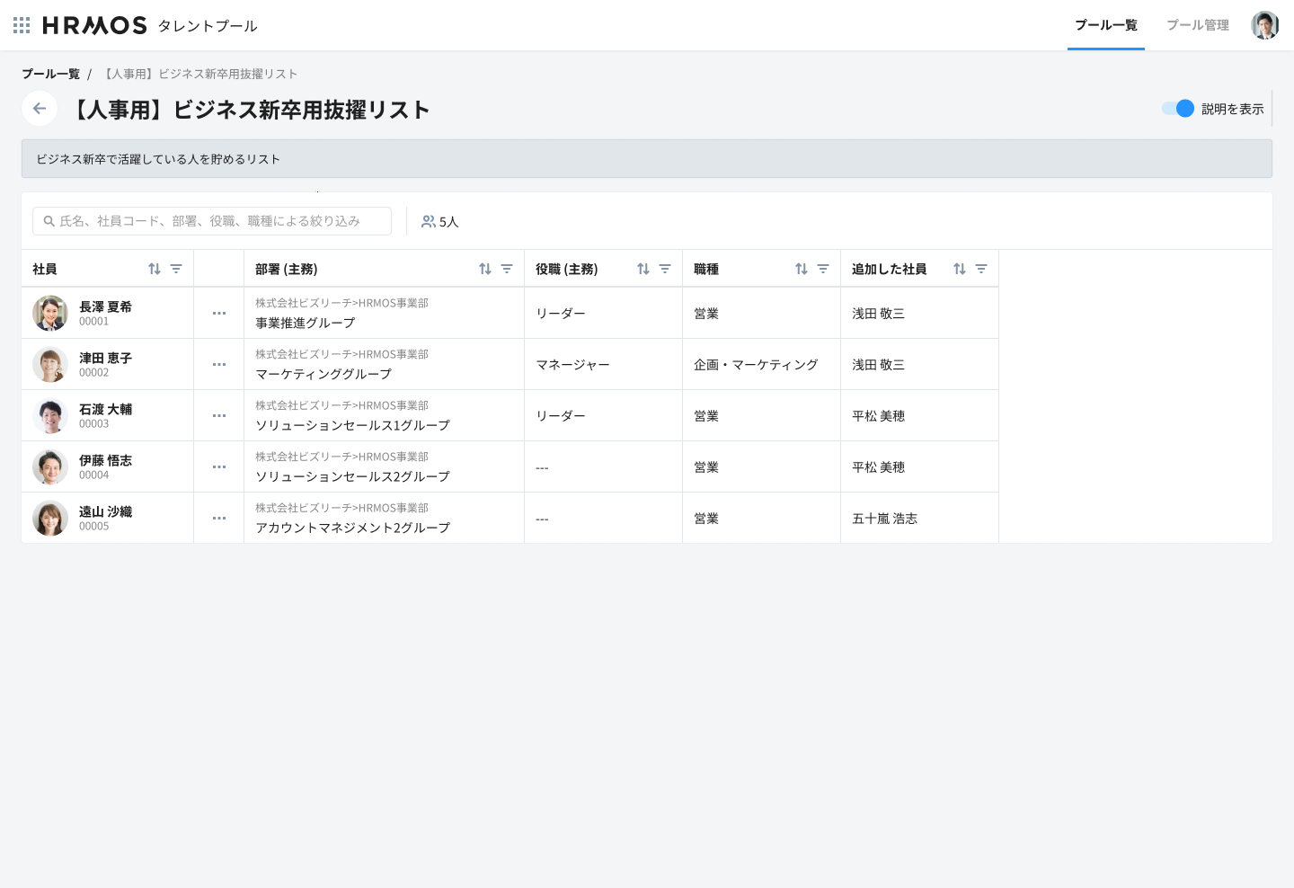This screenshot has width=1294, height=888.
Task: Sort the 職種 column
Action: click(x=802, y=269)
